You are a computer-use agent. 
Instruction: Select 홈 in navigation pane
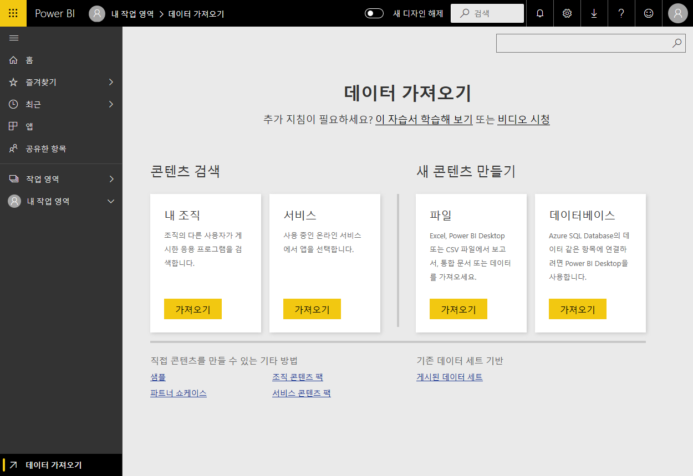pyautogui.click(x=61, y=60)
